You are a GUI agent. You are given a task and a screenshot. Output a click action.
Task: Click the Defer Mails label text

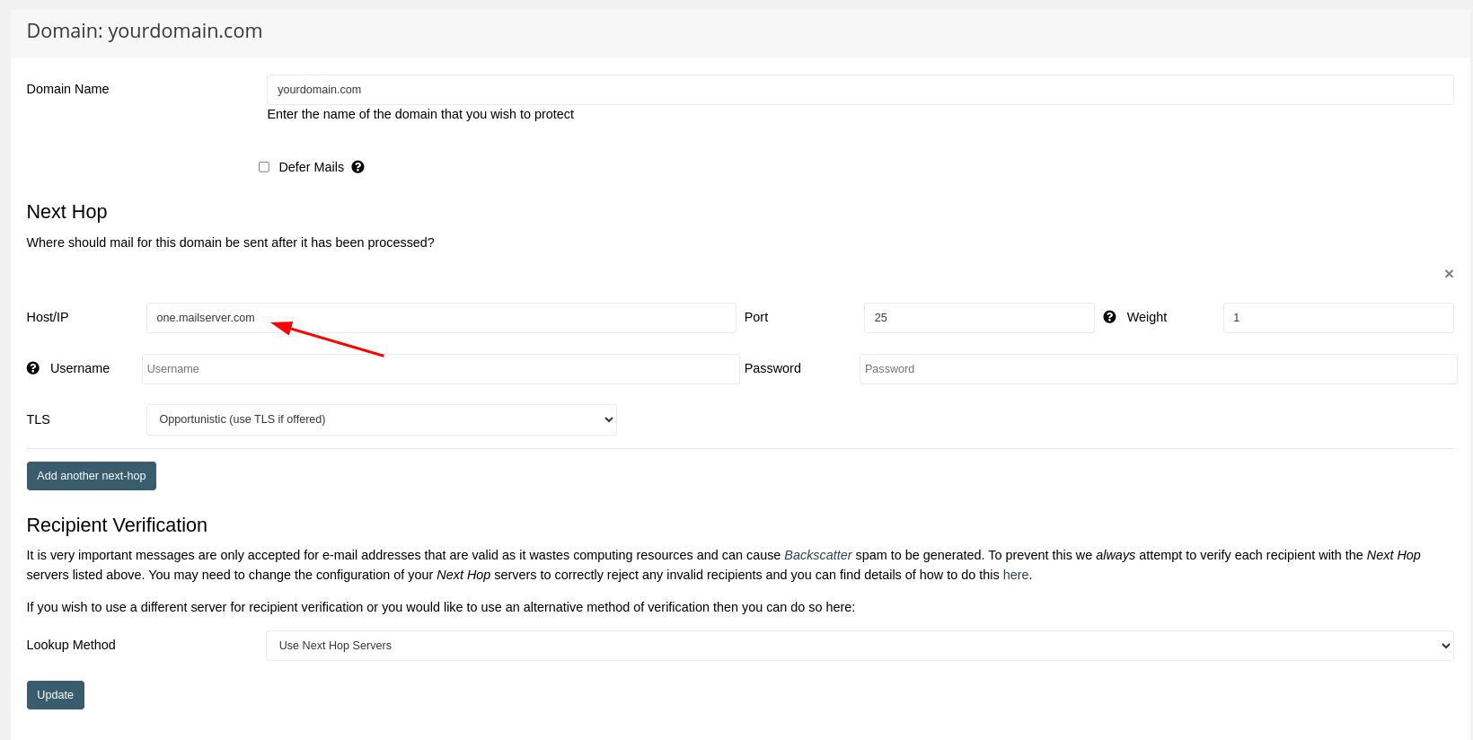pos(311,167)
